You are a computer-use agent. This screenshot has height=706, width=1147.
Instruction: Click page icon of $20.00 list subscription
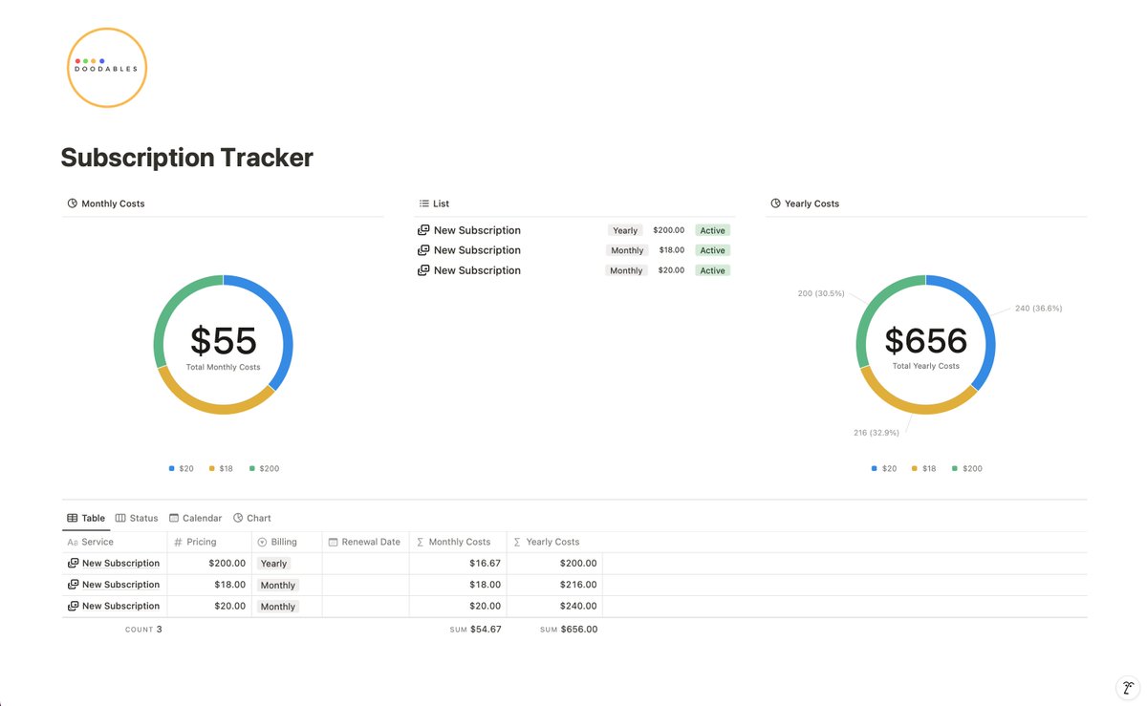[423, 270]
